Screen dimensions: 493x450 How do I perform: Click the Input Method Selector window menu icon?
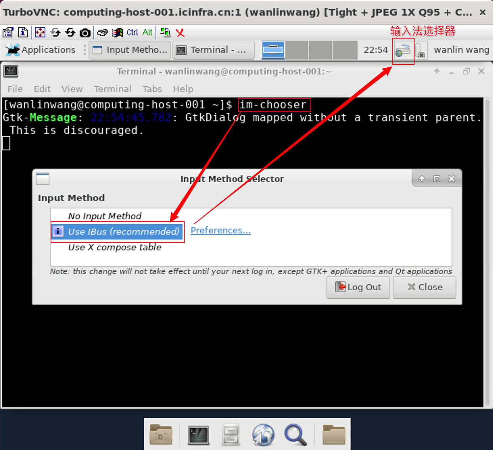coord(43,179)
